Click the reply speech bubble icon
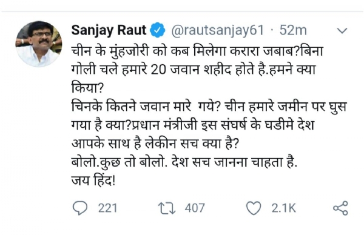This screenshot has width=364, height=235. pyautogui.click(x=80, y=208)
